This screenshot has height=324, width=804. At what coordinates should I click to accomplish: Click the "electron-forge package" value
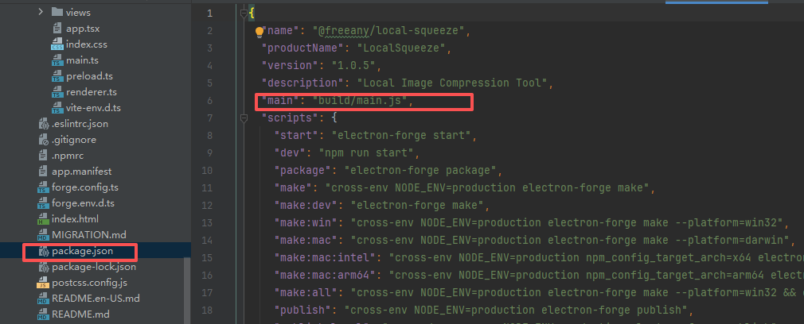(420, 170)
